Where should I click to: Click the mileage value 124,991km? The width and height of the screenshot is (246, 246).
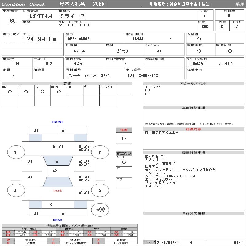(40, 39)
